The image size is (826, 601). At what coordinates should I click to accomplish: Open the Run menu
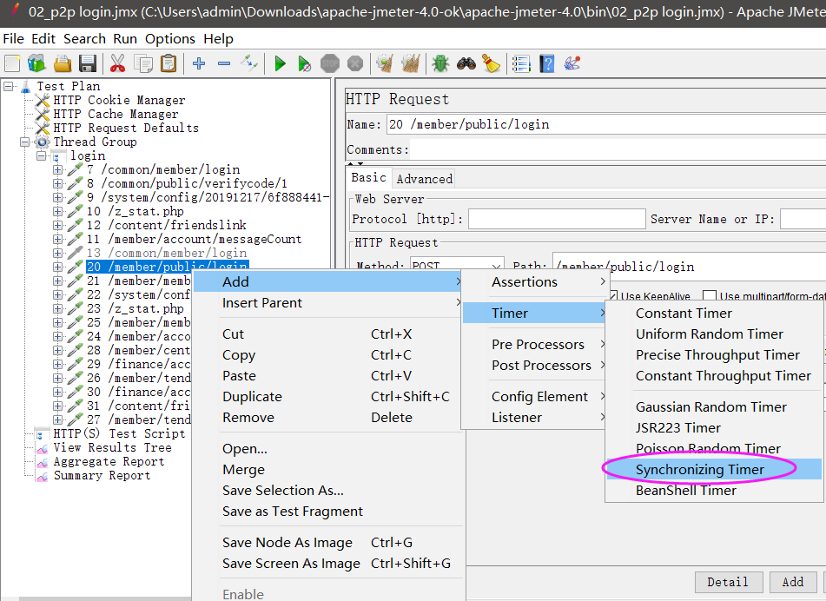tap(125, 39)
